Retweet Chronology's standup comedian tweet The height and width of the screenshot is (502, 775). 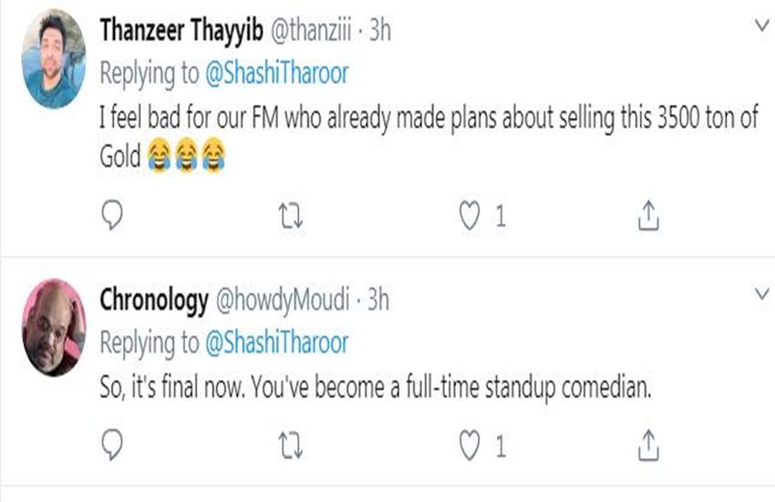click(290, 445)
